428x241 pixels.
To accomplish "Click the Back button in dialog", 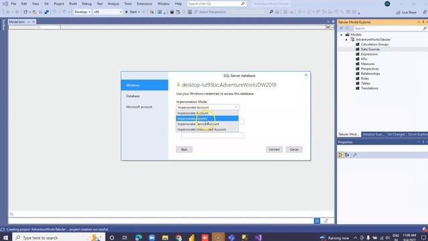I will click(185, 149).
